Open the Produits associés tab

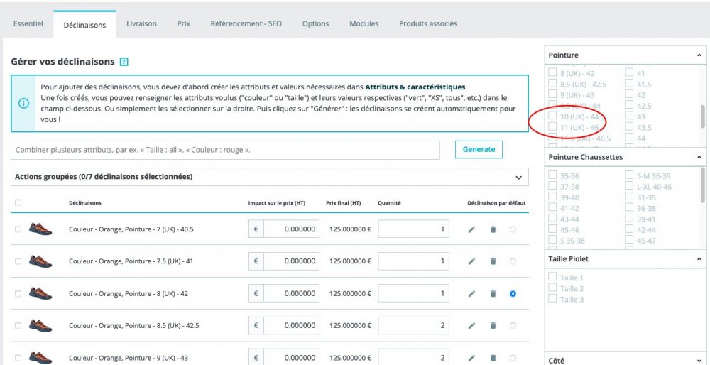click(x=428, y=24)
